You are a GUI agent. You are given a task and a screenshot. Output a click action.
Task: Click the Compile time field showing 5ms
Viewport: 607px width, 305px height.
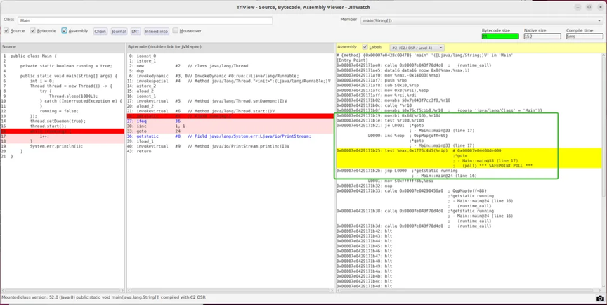coord(585,37)
